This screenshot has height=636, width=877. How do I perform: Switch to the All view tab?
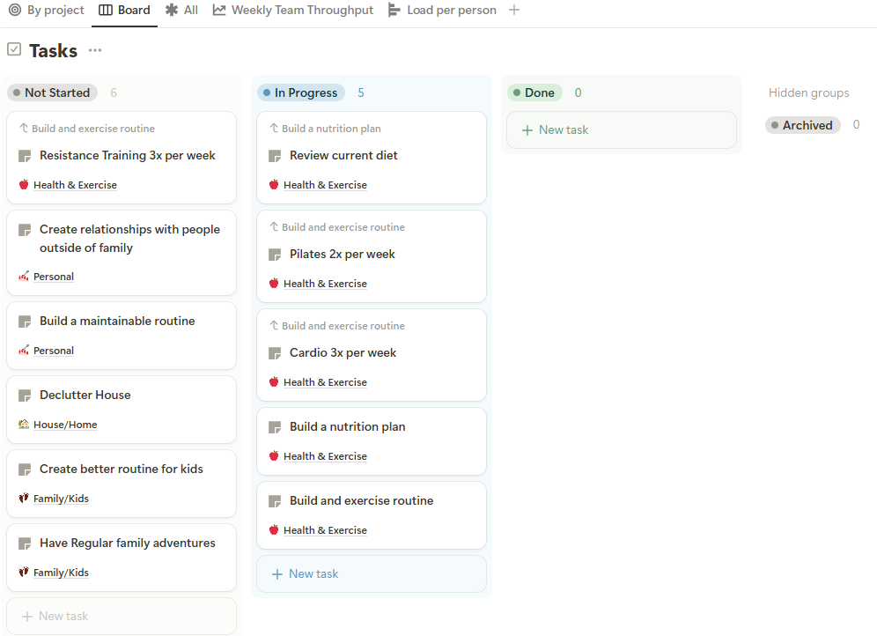click(182, 11)
